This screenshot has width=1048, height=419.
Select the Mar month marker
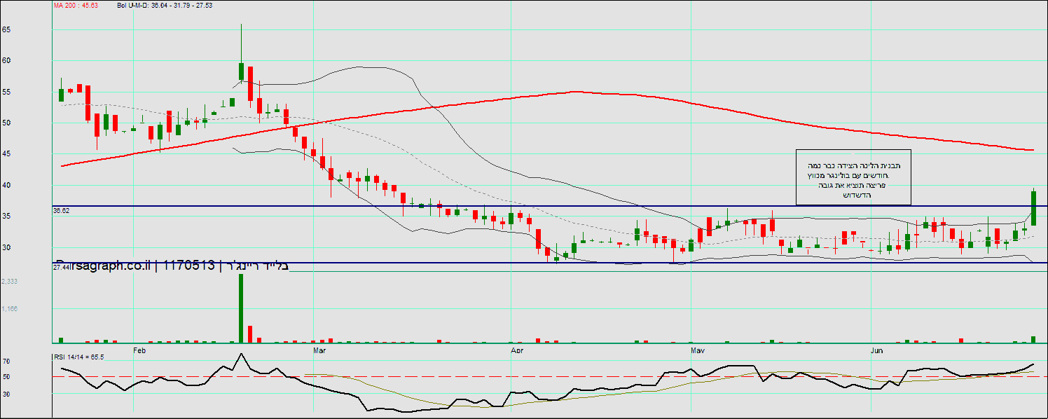(x=320, y=349)
